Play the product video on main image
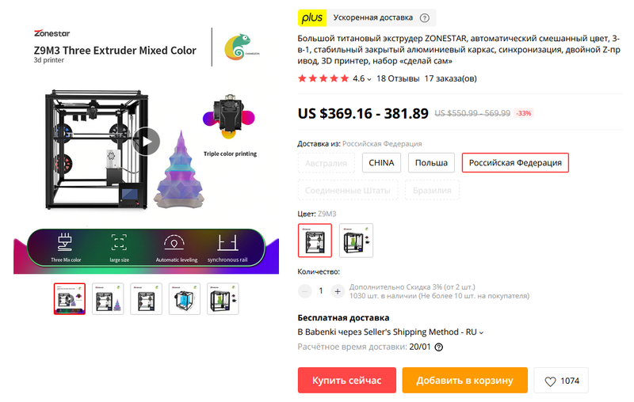This screenshot has height=402, width=634. 147,142
